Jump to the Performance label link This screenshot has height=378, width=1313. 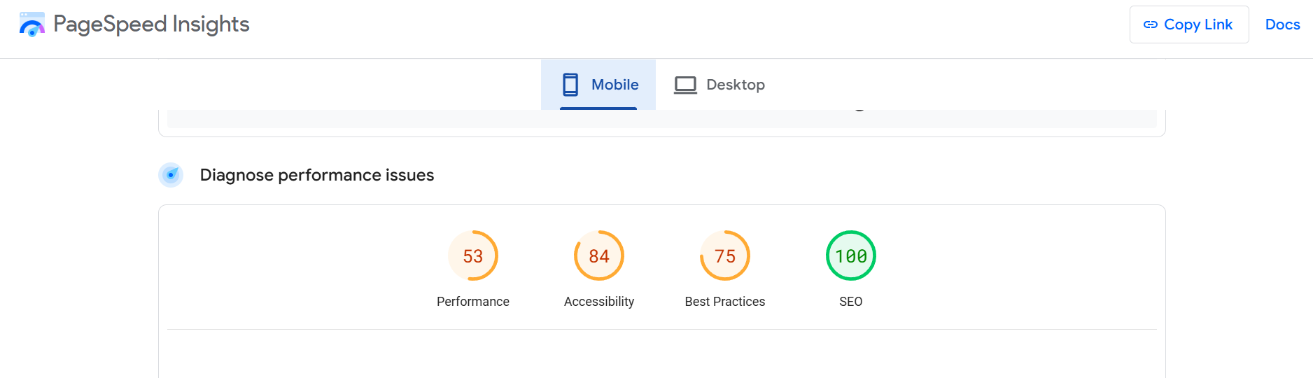click(x=473, y=302)
